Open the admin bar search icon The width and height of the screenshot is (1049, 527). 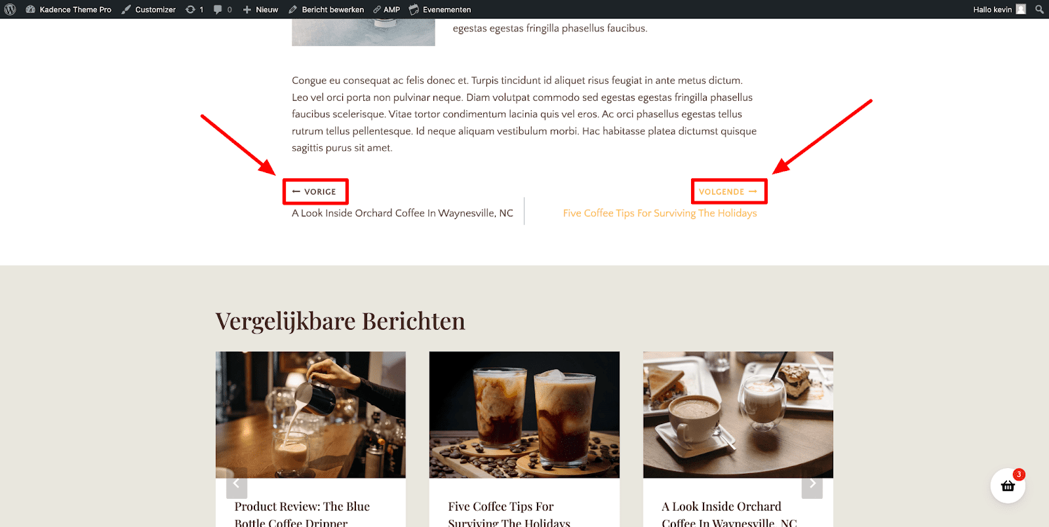pos(1039,9)
